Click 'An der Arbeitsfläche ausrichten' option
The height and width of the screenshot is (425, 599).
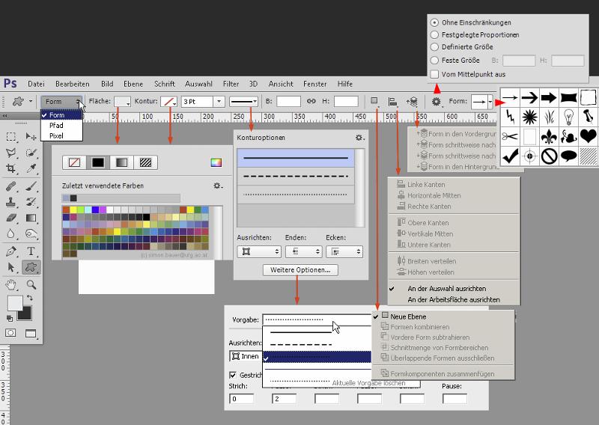coord(453,299)
